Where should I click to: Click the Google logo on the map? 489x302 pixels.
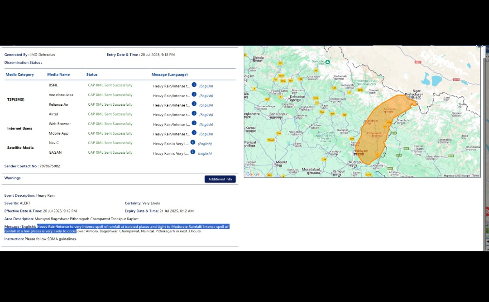253,175
